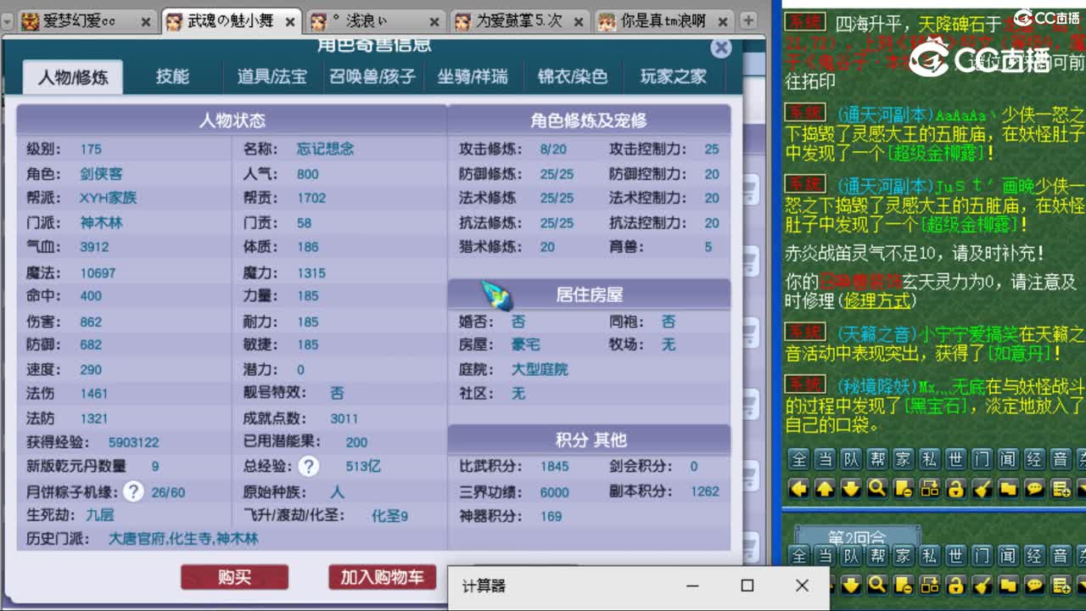
Task: Toggle 私 channel filter in upper chat panel
Action: 930,460
